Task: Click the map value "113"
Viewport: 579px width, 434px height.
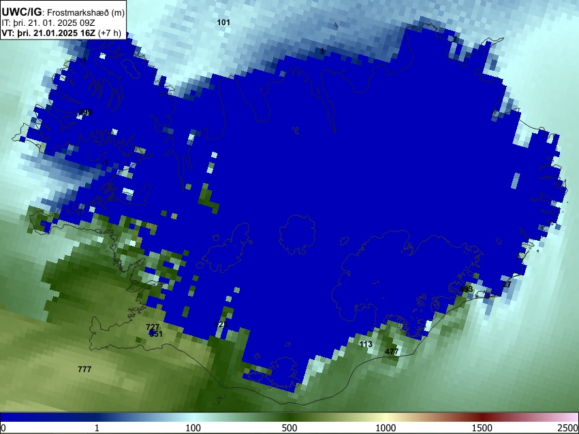Action: pyautogui.click(x=366, y=344)
